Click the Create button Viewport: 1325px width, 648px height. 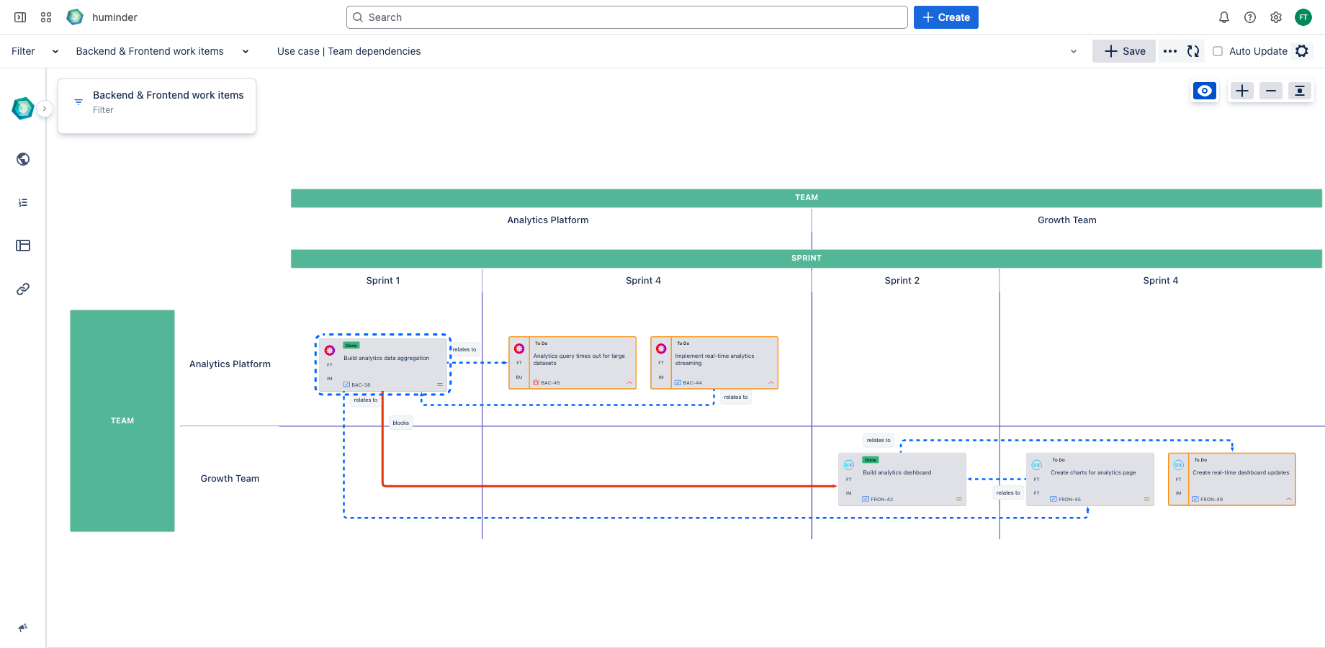pos(946,17)
